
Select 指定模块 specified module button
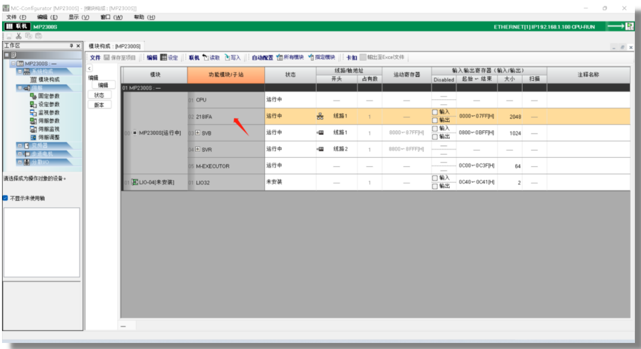pyautogui.click(x=322, y=58)
